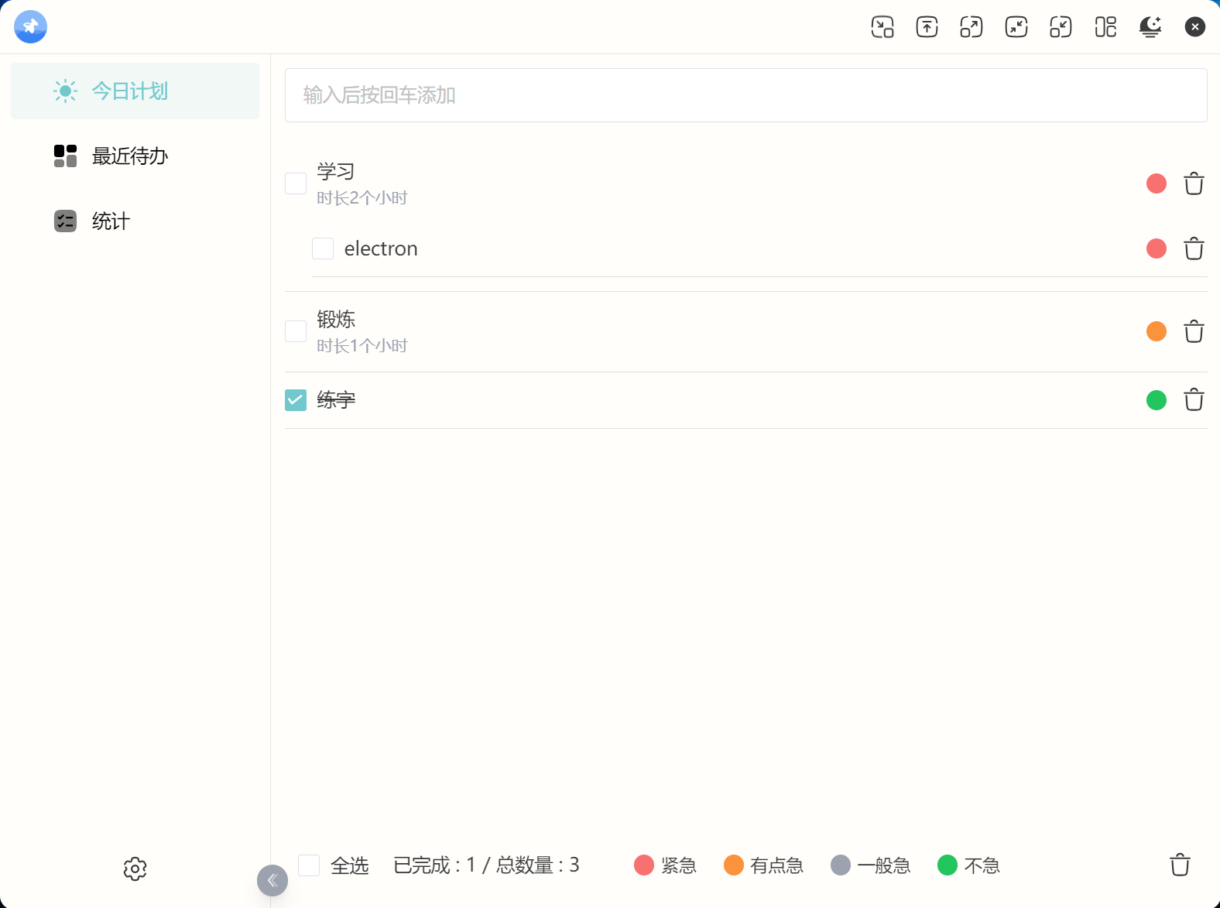1220x908 pixels.
Task: Filter by 紧急 priority in footer
Action: point(665,865)
